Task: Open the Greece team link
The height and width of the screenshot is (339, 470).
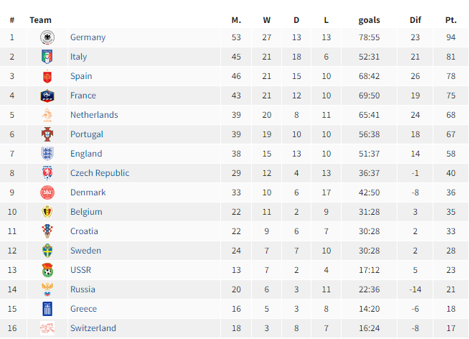Action: [x=83, y=309]
